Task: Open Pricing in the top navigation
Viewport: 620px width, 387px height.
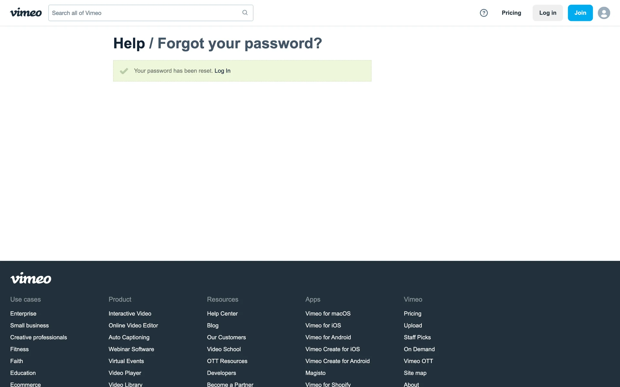Action: point(511,13)
